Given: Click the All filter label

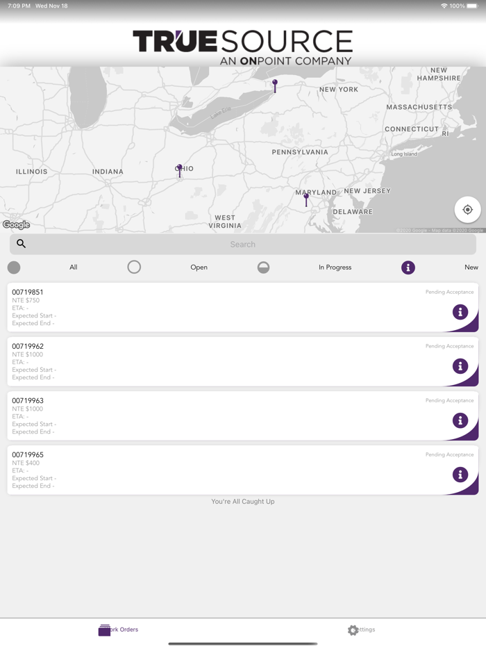Looking at the screenshot, I should 73,268.
